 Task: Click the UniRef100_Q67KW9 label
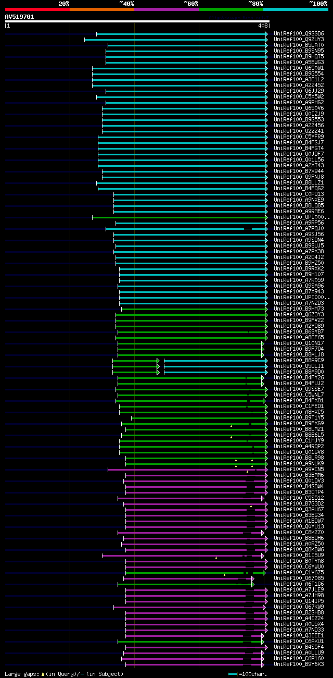tap(299, 607)
